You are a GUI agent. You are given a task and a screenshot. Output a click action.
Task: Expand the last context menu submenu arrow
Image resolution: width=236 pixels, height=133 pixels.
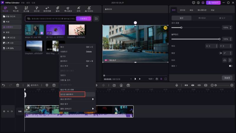93,109
